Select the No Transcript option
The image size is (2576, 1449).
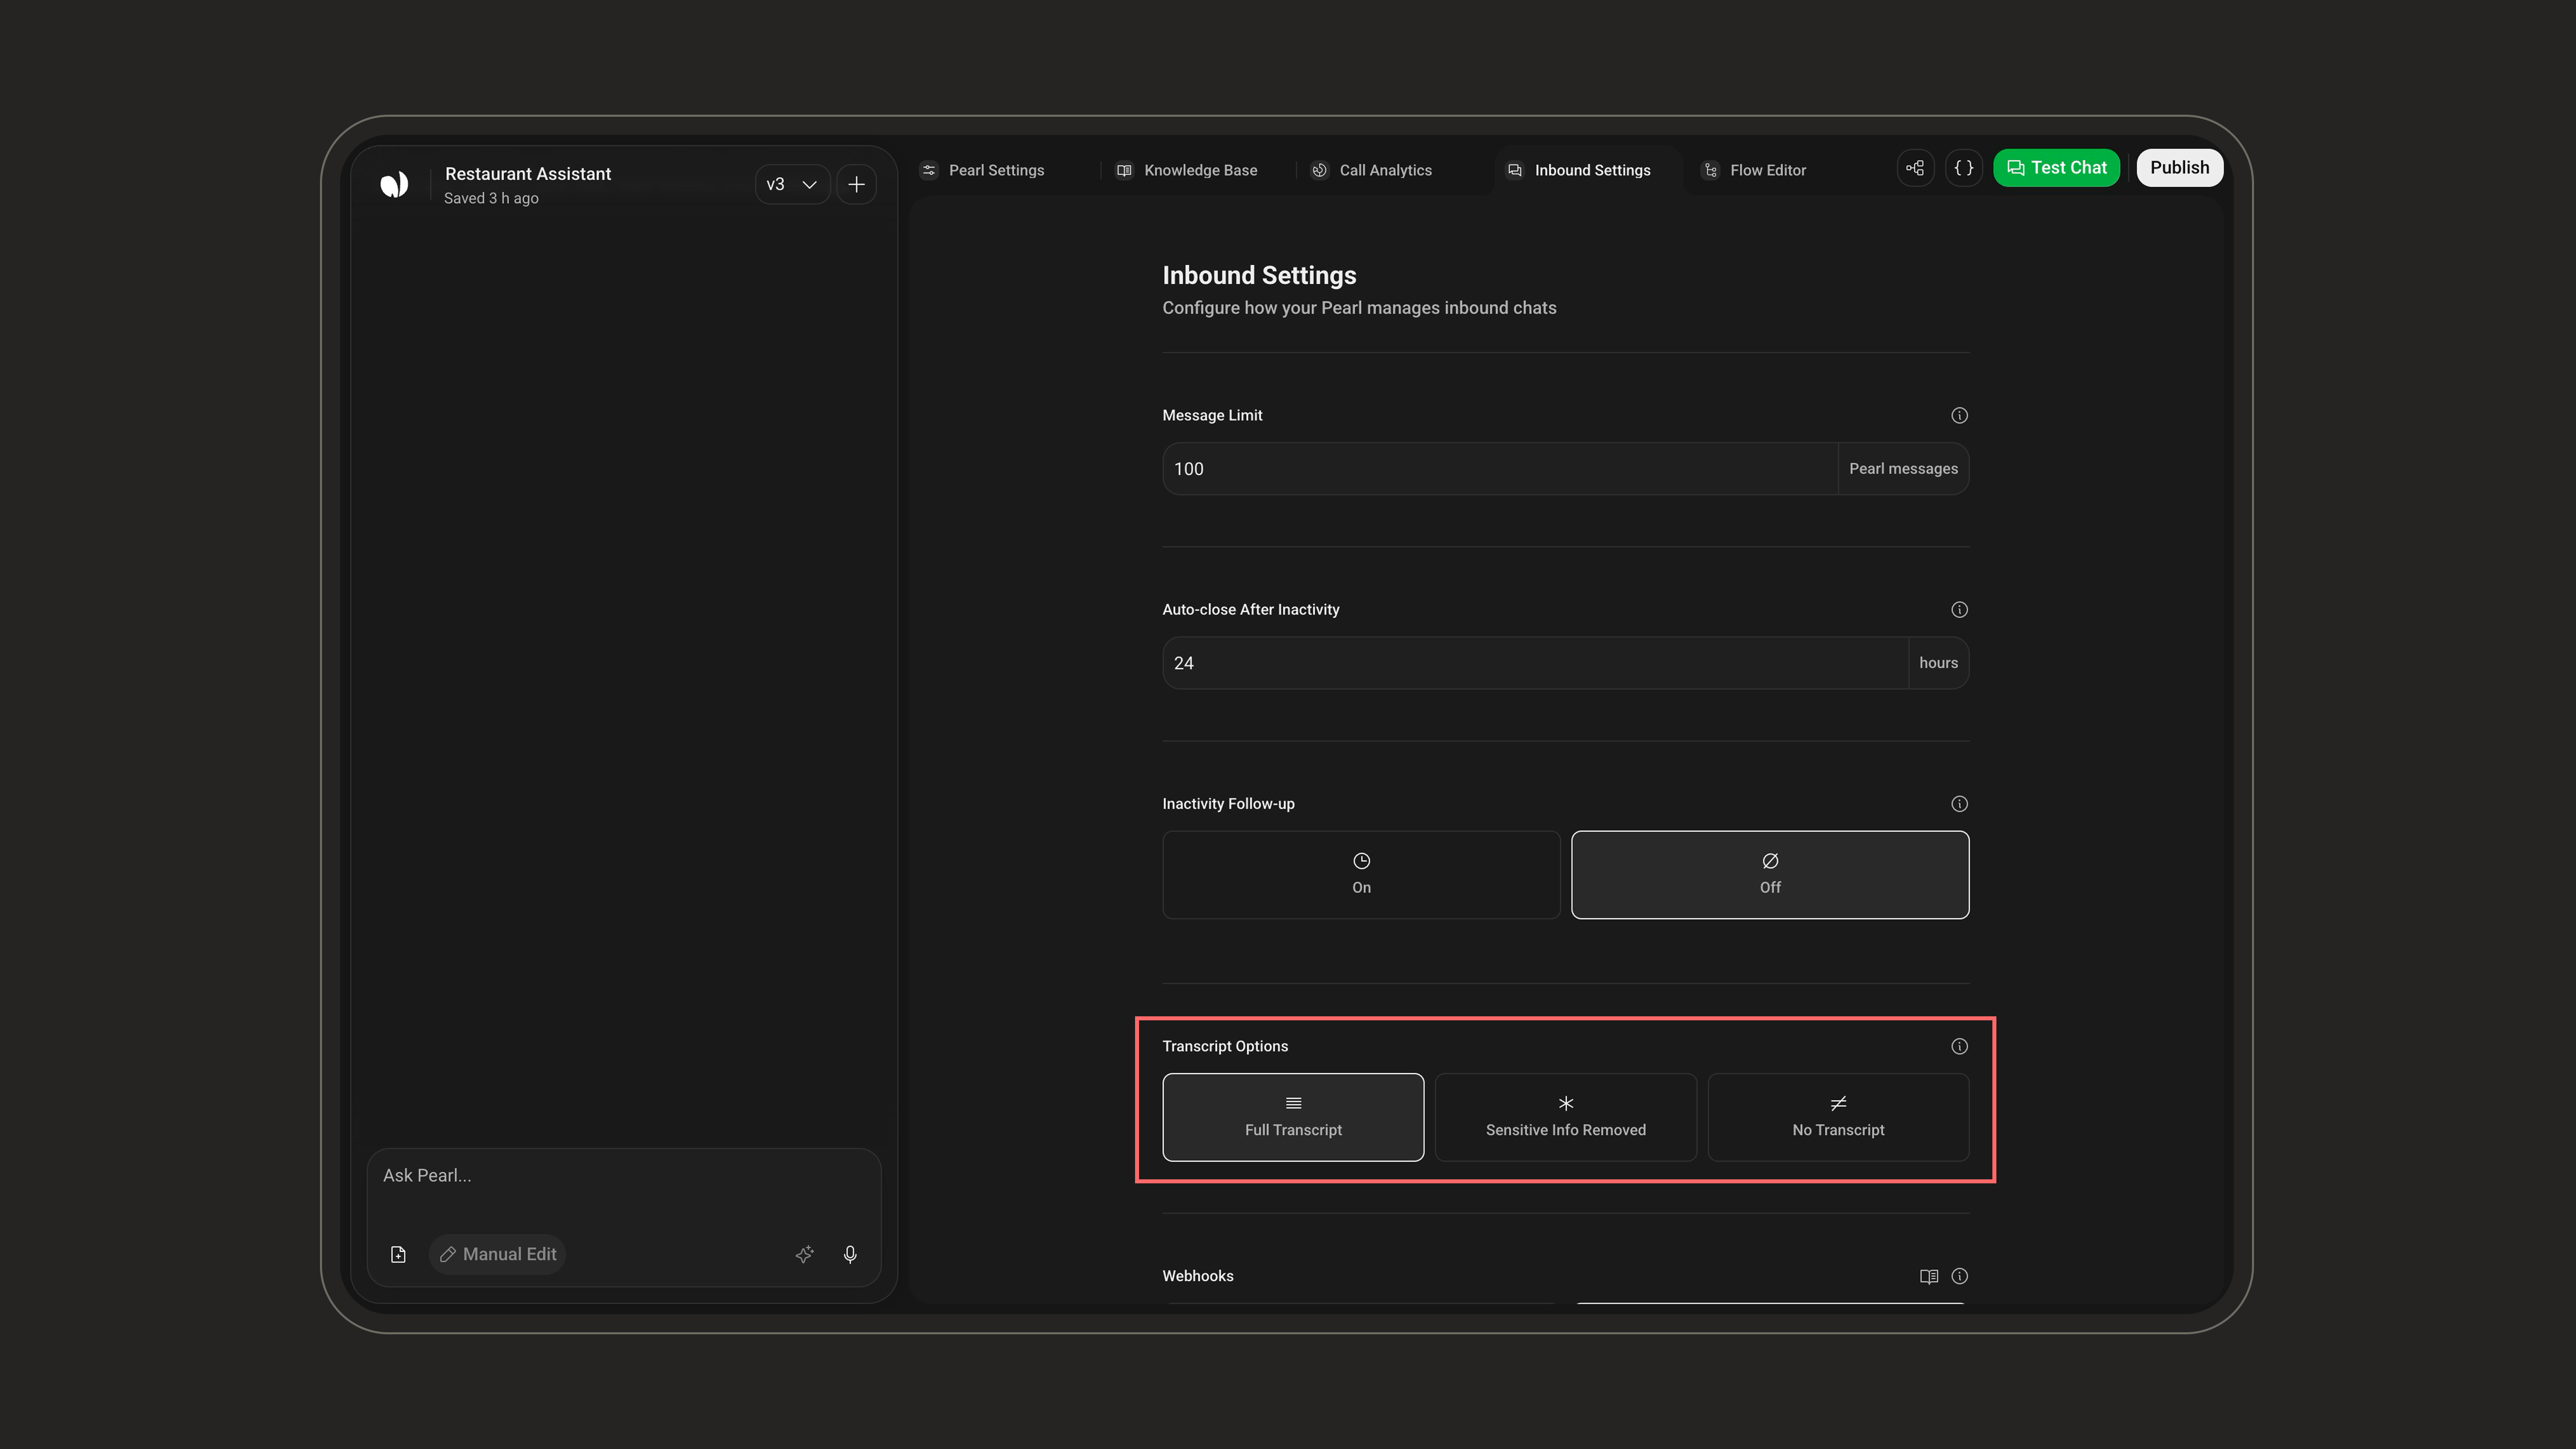tap(1838, 1117)
